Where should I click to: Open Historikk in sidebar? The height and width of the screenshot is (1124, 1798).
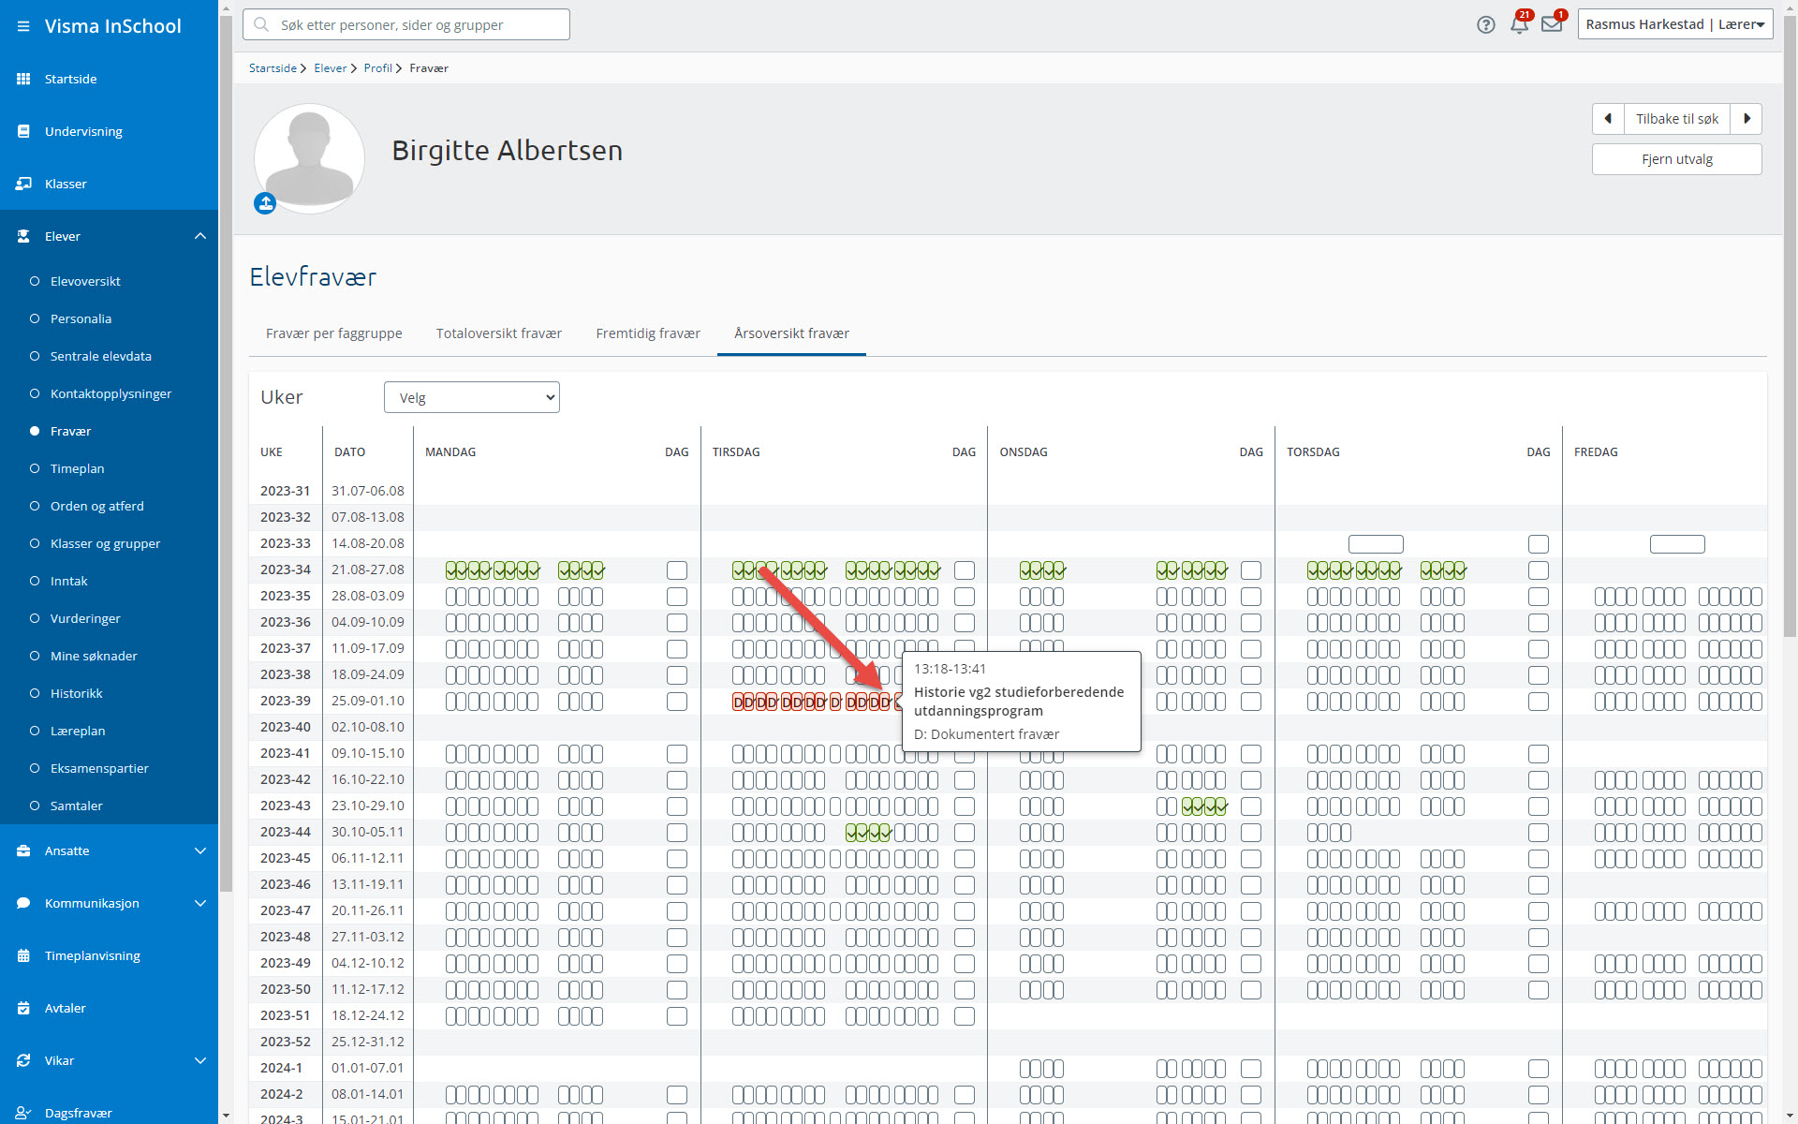[76, 693]
